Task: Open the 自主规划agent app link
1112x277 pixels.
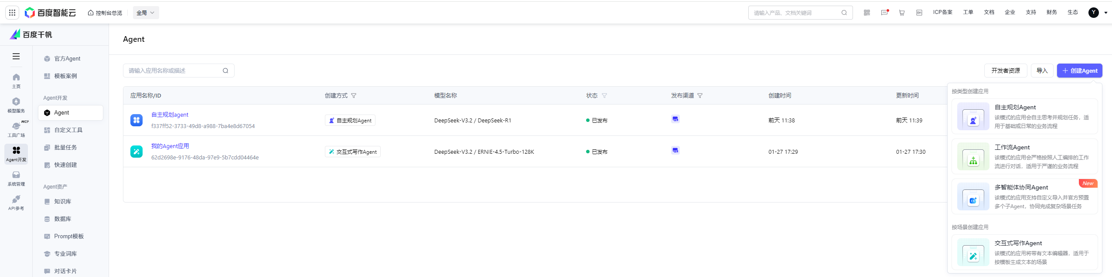Action: pyautogui.click(x=170, y=115)
